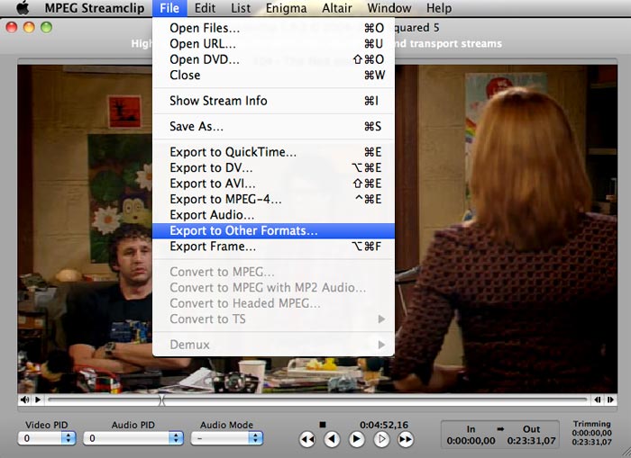Select Export to Other Formats...

[x=273, y=230]
